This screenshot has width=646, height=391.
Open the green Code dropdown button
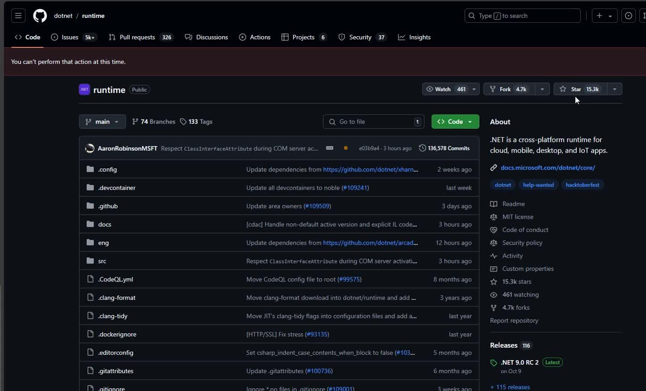[x=455, y=122]
